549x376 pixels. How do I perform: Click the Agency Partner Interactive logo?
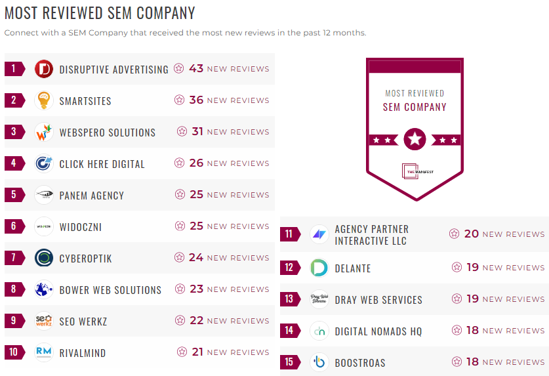(x=319, y=234)
